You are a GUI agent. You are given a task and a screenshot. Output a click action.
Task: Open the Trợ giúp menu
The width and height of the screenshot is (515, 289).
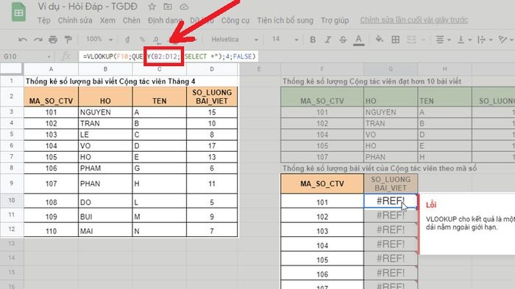(x=335, y=21)
